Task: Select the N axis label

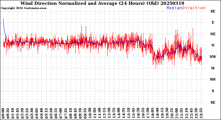Action: (x=213, y=45)
